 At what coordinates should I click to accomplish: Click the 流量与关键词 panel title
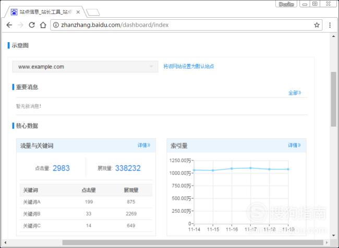37,146
